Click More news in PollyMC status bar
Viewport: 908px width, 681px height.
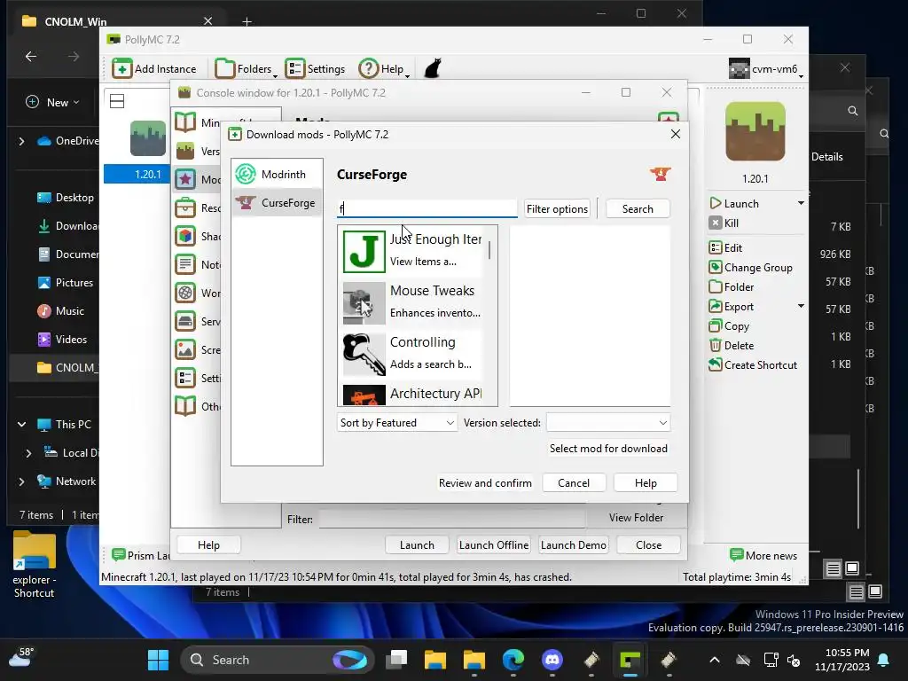click(x=763, y=555)
